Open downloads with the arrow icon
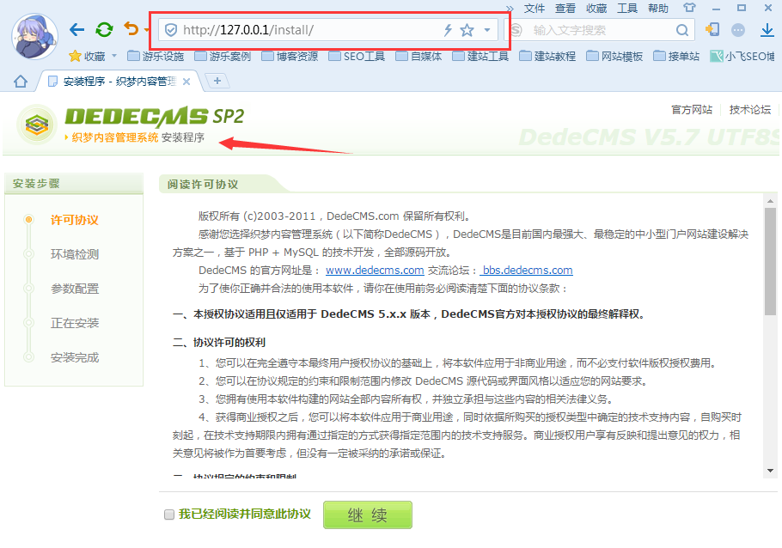 767,30
